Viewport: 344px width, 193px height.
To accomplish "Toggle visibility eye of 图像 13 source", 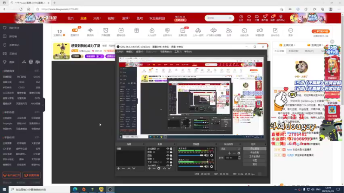I will coord(168,152).
